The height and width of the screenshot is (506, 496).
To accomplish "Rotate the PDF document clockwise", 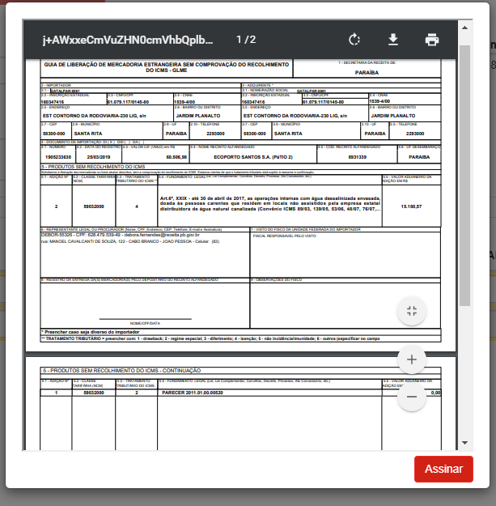I will (x=354, y=40).
